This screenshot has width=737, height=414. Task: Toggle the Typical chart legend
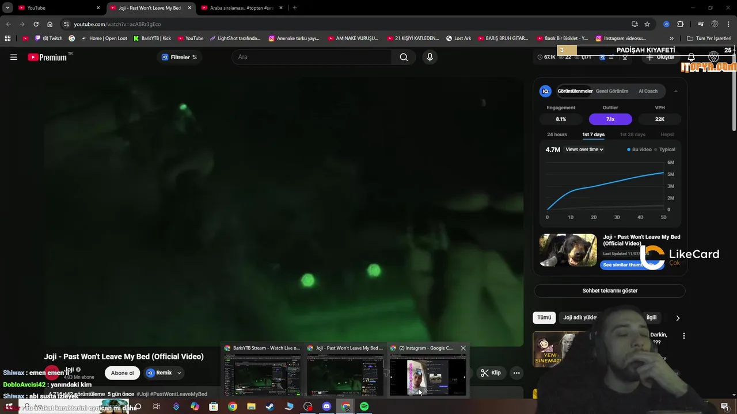tap(664, 149)
